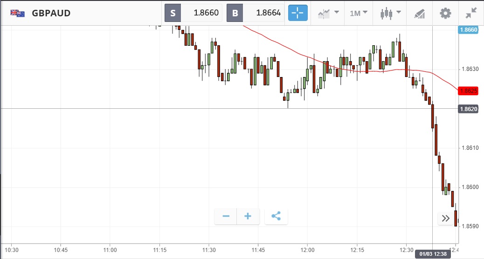This screenshot has width=484, height=259.
Task: Select the drawing tools pencil-ruler icon
Action: pyautogui.click(x=419, y=13)
